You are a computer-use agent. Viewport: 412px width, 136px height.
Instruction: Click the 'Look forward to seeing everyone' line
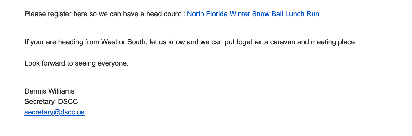[76, 63]
